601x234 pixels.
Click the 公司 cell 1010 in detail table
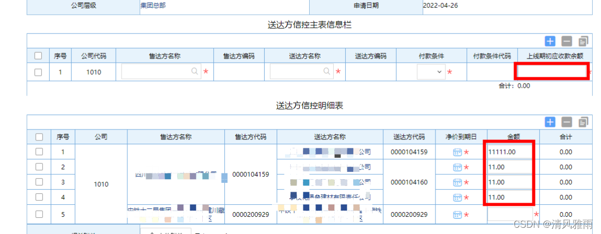[x=101, y=184]
